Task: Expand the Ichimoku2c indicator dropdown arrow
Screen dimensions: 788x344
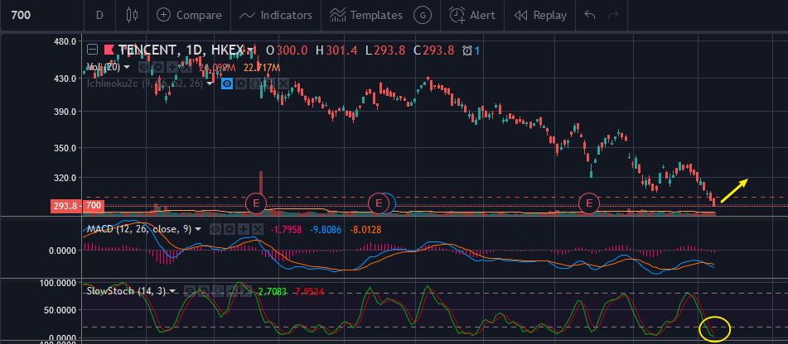Action: tap(210, 84)
